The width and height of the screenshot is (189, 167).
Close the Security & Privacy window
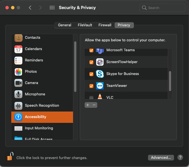[x=7, y=8]
